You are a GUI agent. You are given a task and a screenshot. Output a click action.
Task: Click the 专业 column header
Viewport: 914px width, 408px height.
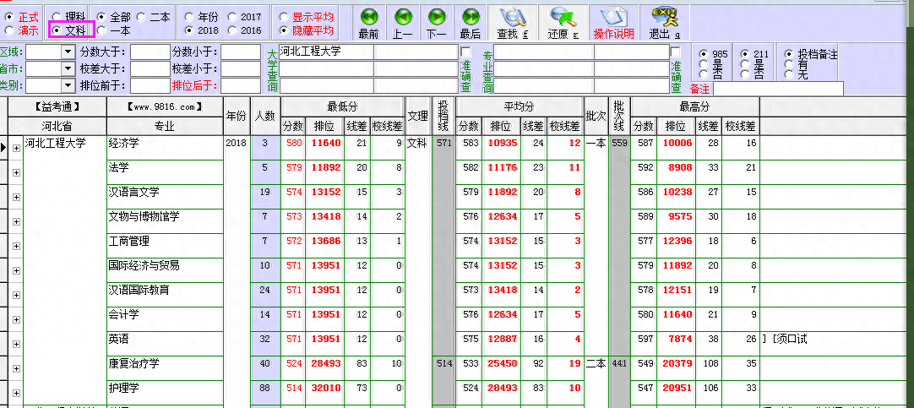click(164, 127)
